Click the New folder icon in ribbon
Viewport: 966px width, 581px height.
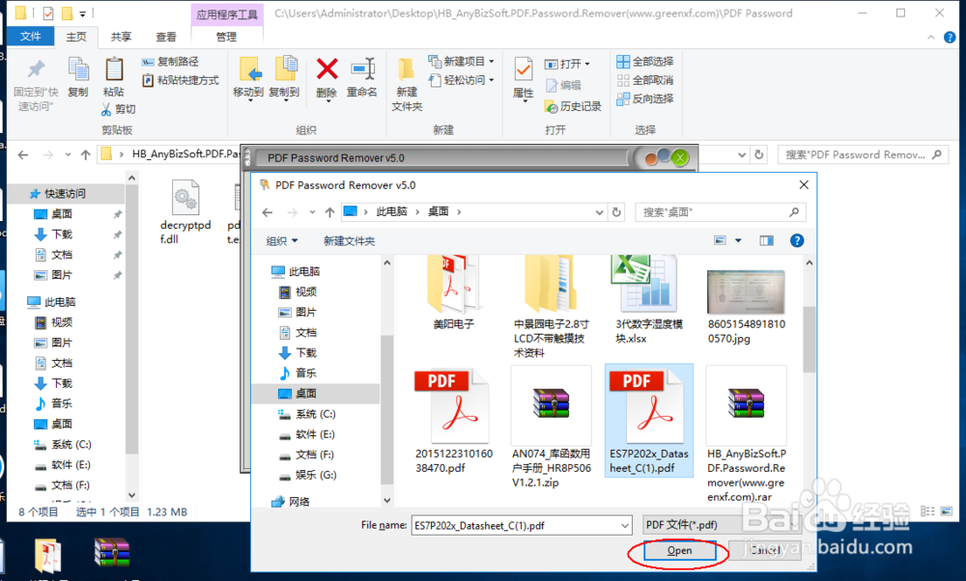pos(406,69)
